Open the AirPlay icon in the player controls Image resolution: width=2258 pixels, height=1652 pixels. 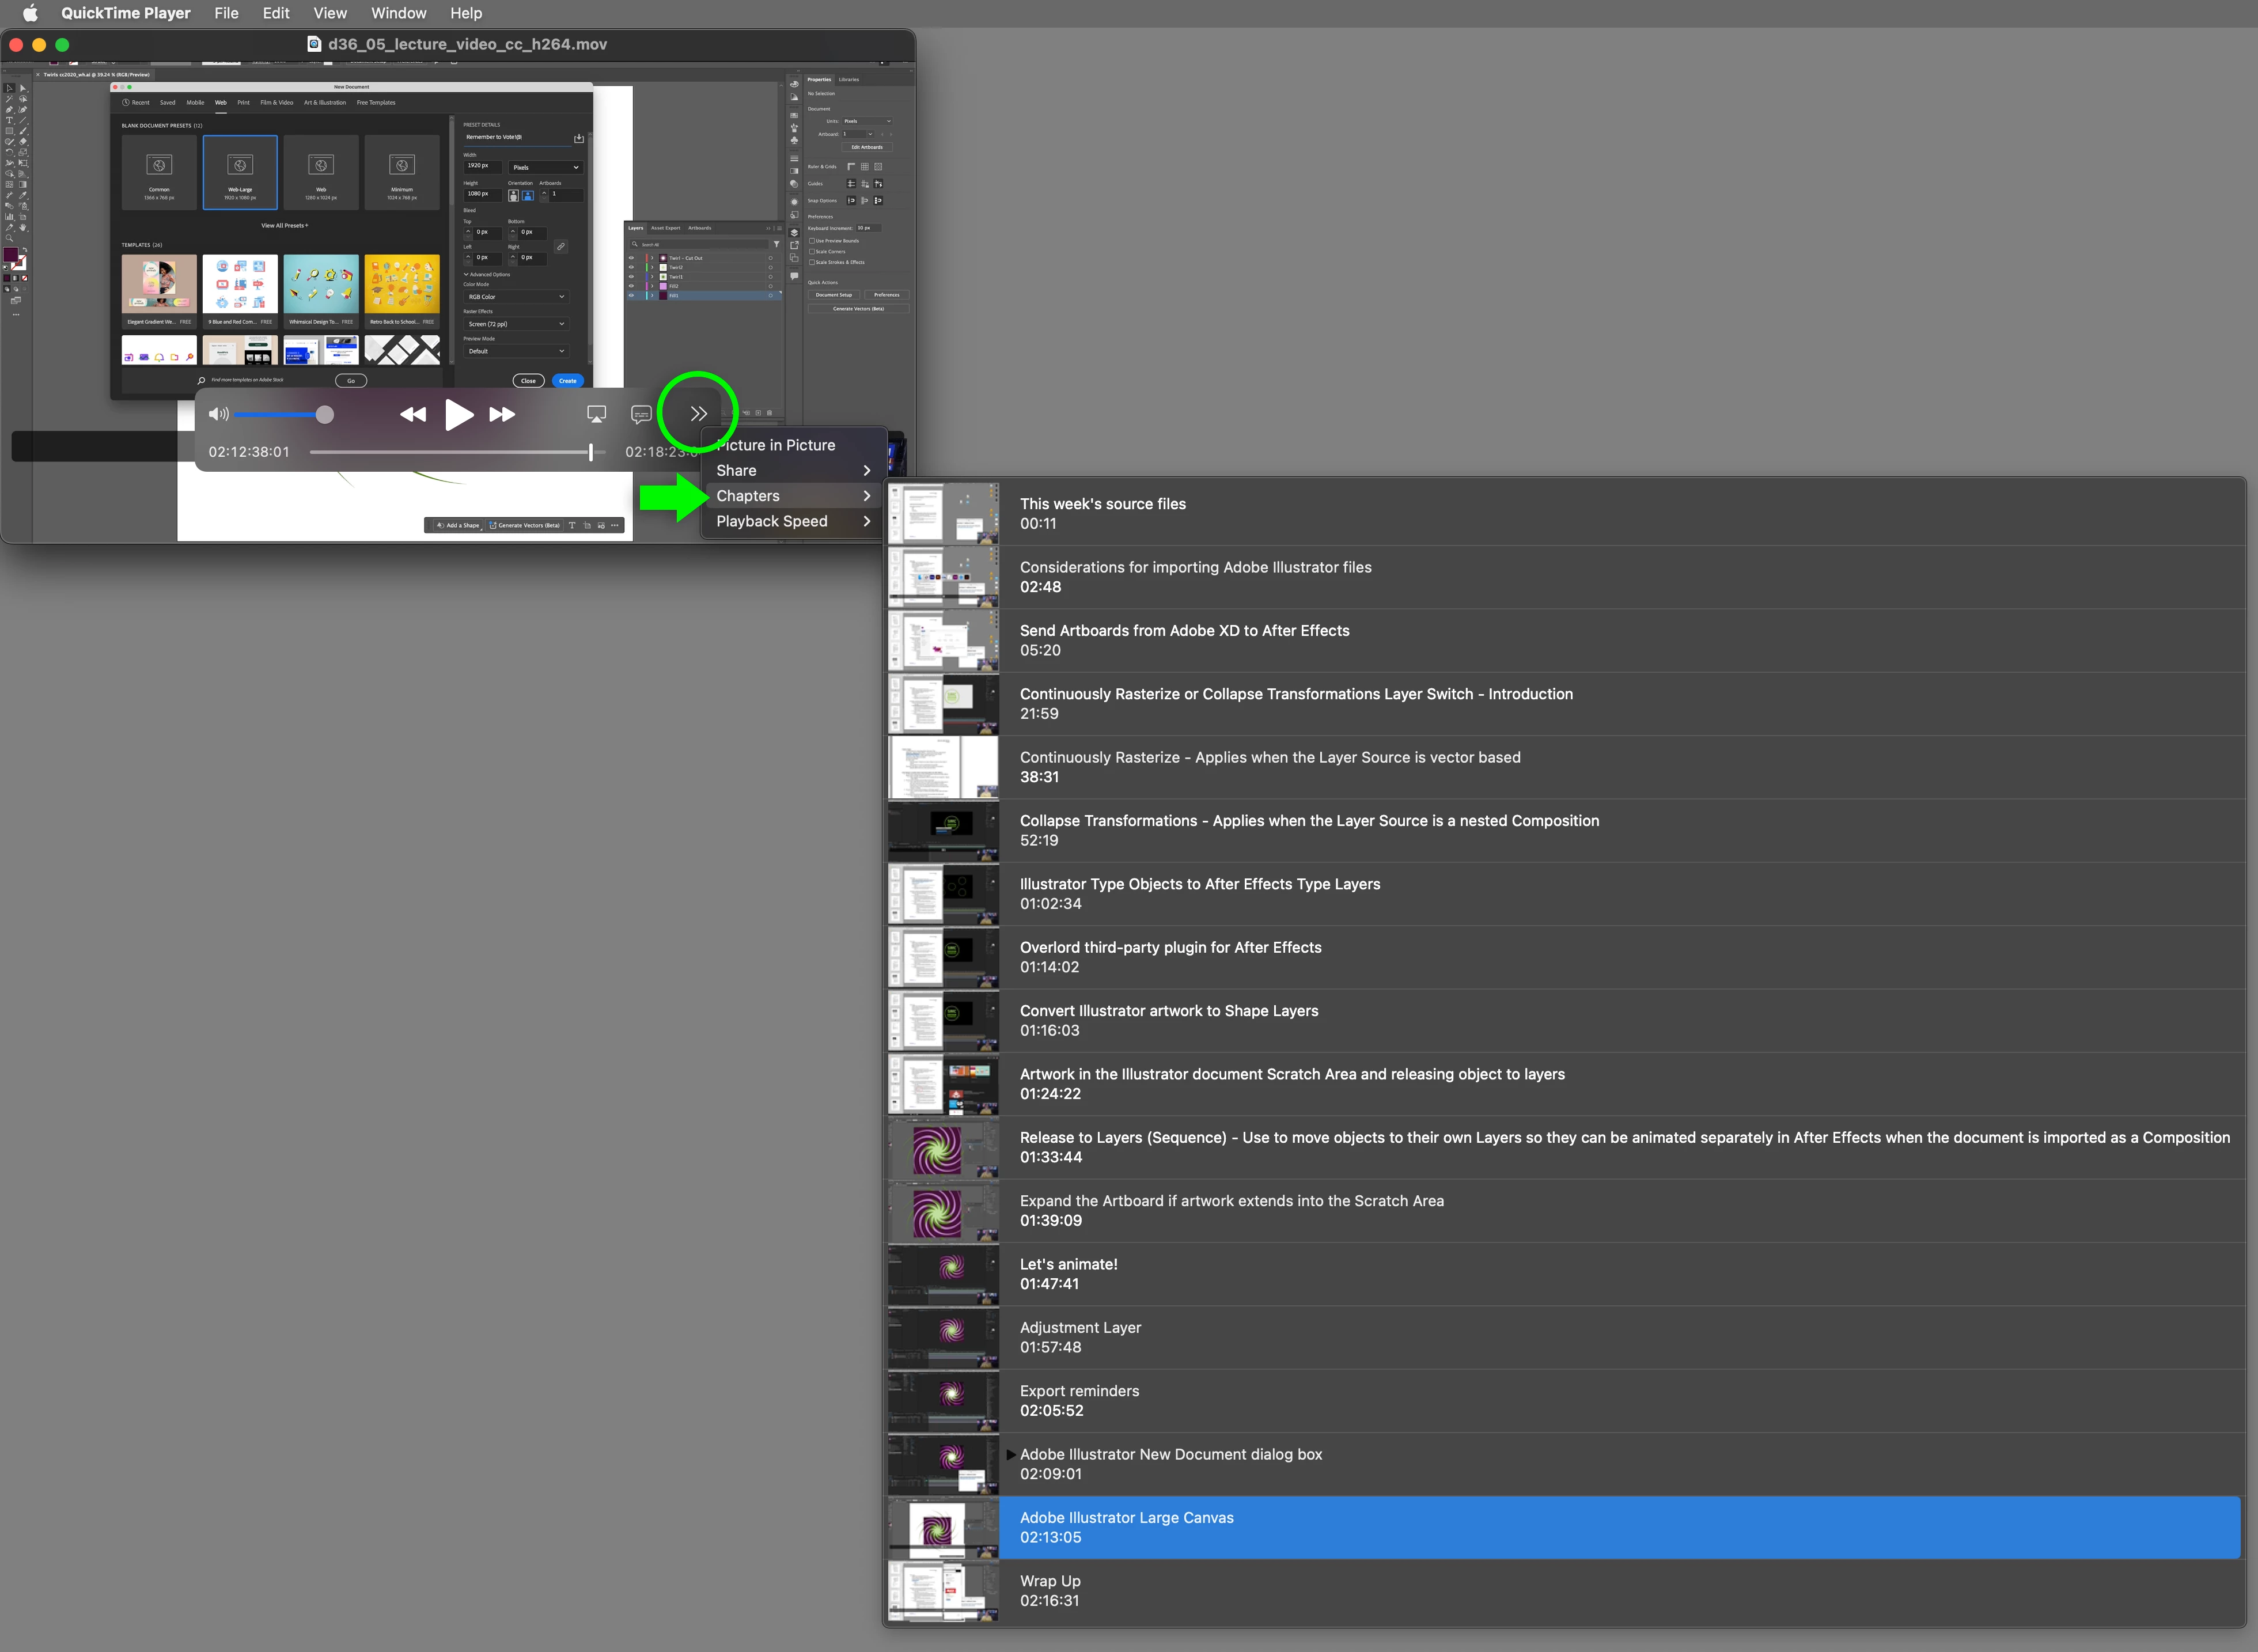pos(596,414)
